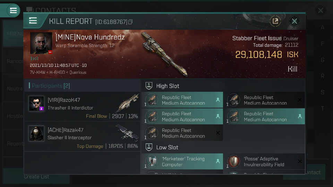This screenshot has width=333, height=187.
Task: Open the Kill Report hamburger menu
Action: (33, 21)
